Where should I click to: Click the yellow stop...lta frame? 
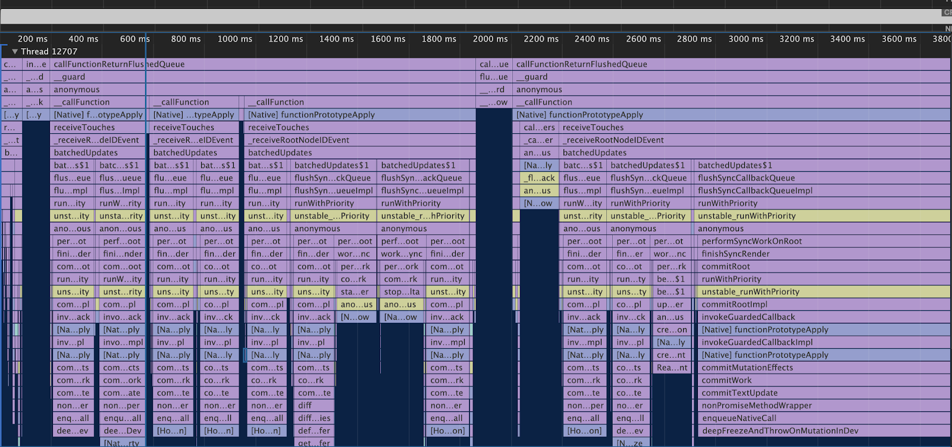(x=402, y=292)
